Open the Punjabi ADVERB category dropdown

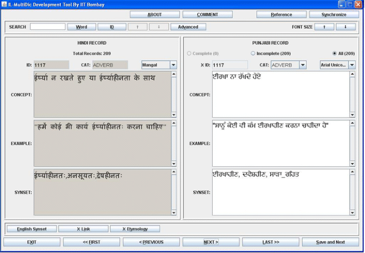tap(303, 65)
